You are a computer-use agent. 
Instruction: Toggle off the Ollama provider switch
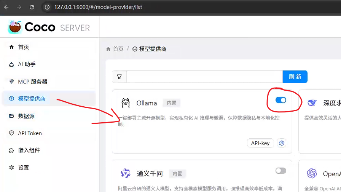point(280,100)
